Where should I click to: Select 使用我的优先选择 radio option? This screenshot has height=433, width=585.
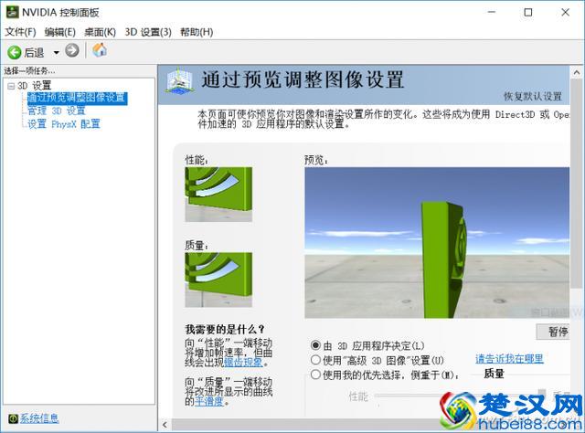coord(316,374)
